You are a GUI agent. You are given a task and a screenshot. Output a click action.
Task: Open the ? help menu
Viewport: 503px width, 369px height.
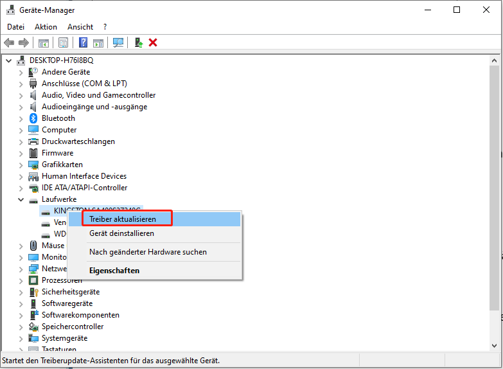tap(105, 27)
